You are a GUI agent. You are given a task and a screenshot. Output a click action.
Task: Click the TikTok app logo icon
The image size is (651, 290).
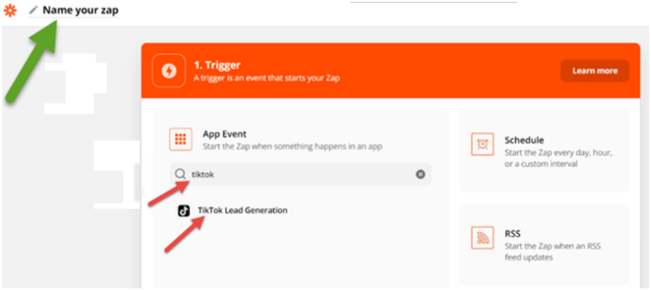[x=184, y=211]
